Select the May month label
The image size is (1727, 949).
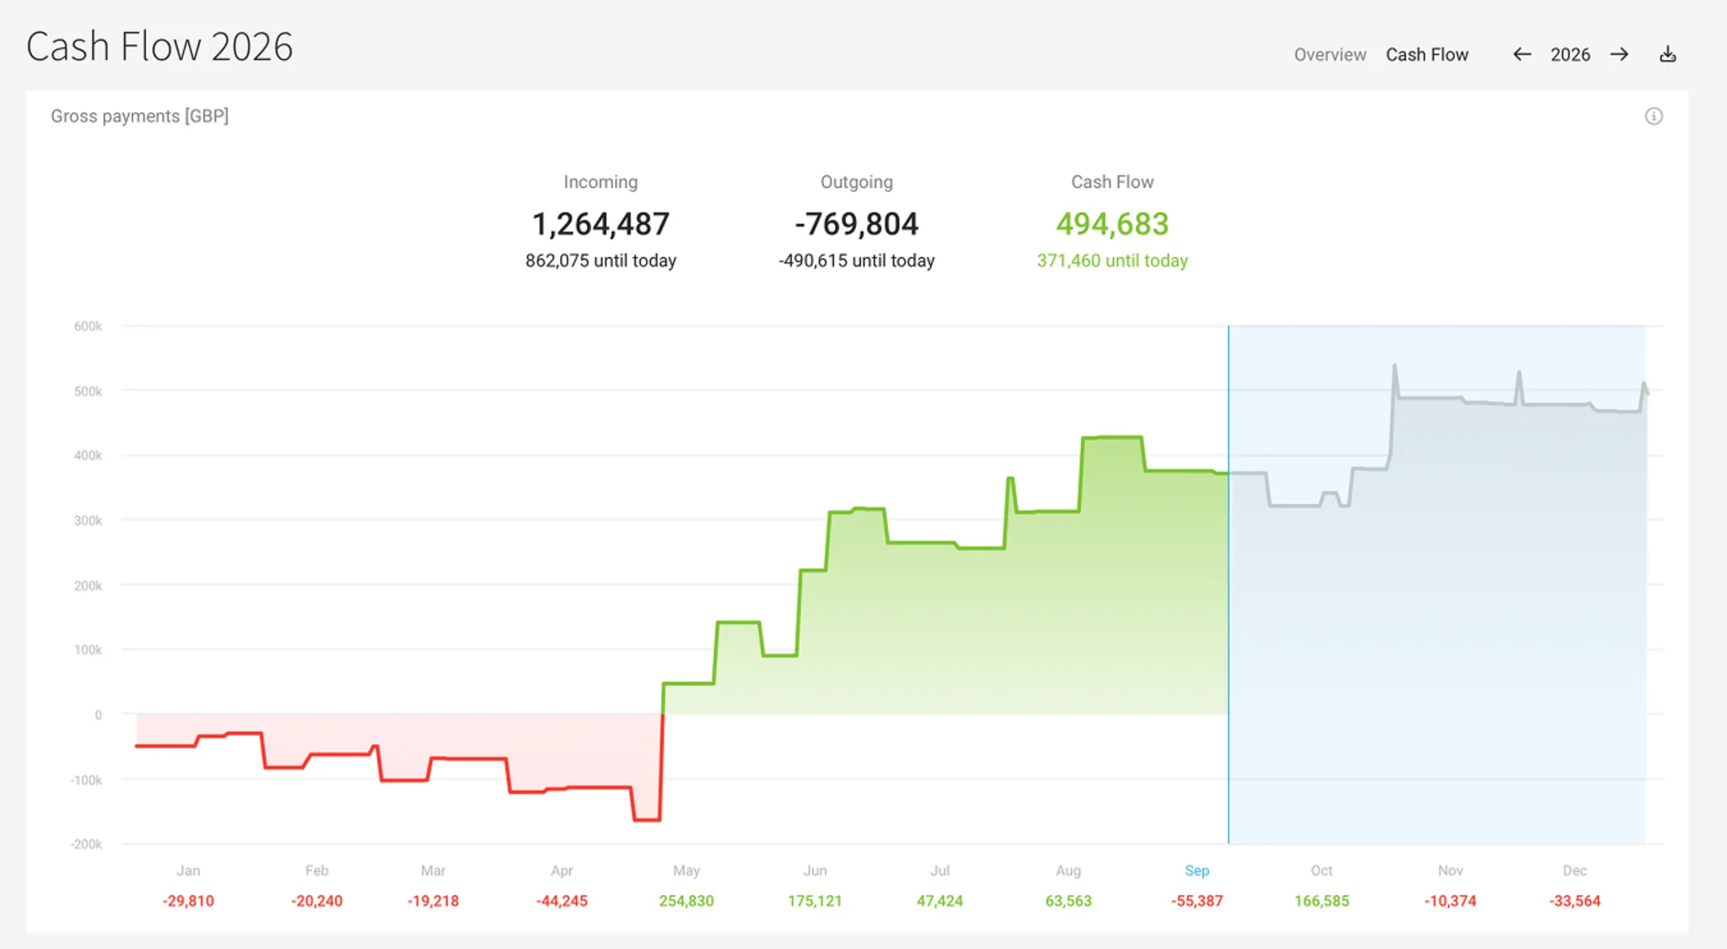pos(686,871)
